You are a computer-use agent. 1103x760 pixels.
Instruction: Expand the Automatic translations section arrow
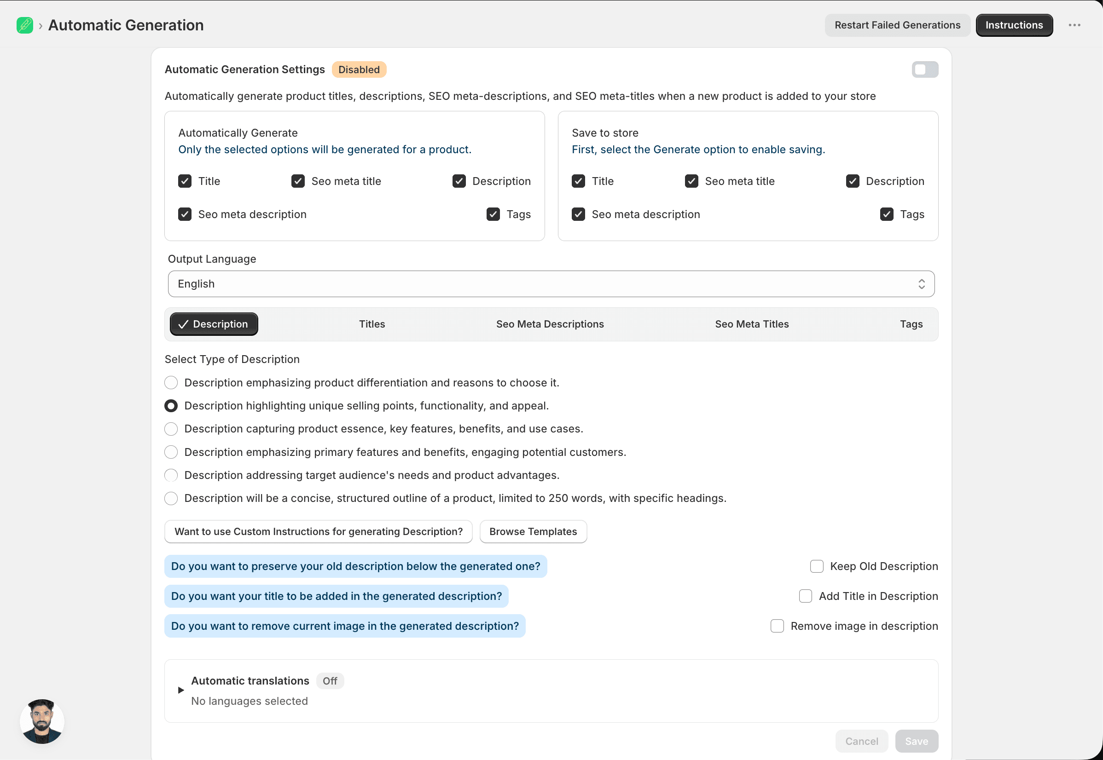pyautogui.click(x=180, y=690)
